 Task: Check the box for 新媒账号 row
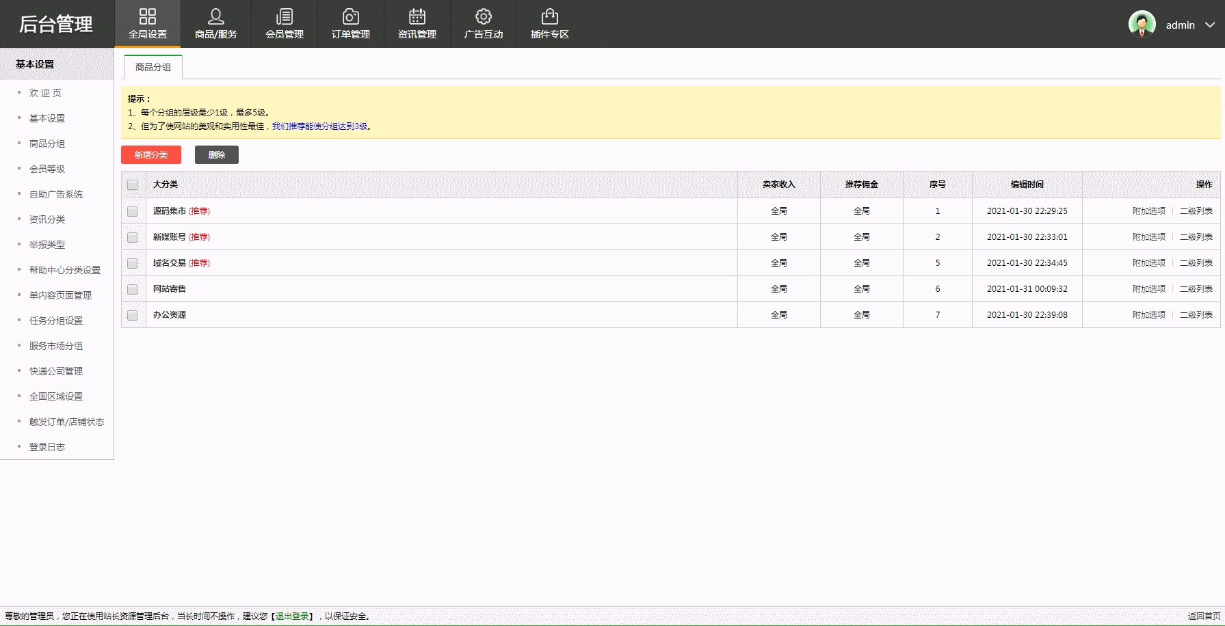point(133,237)
